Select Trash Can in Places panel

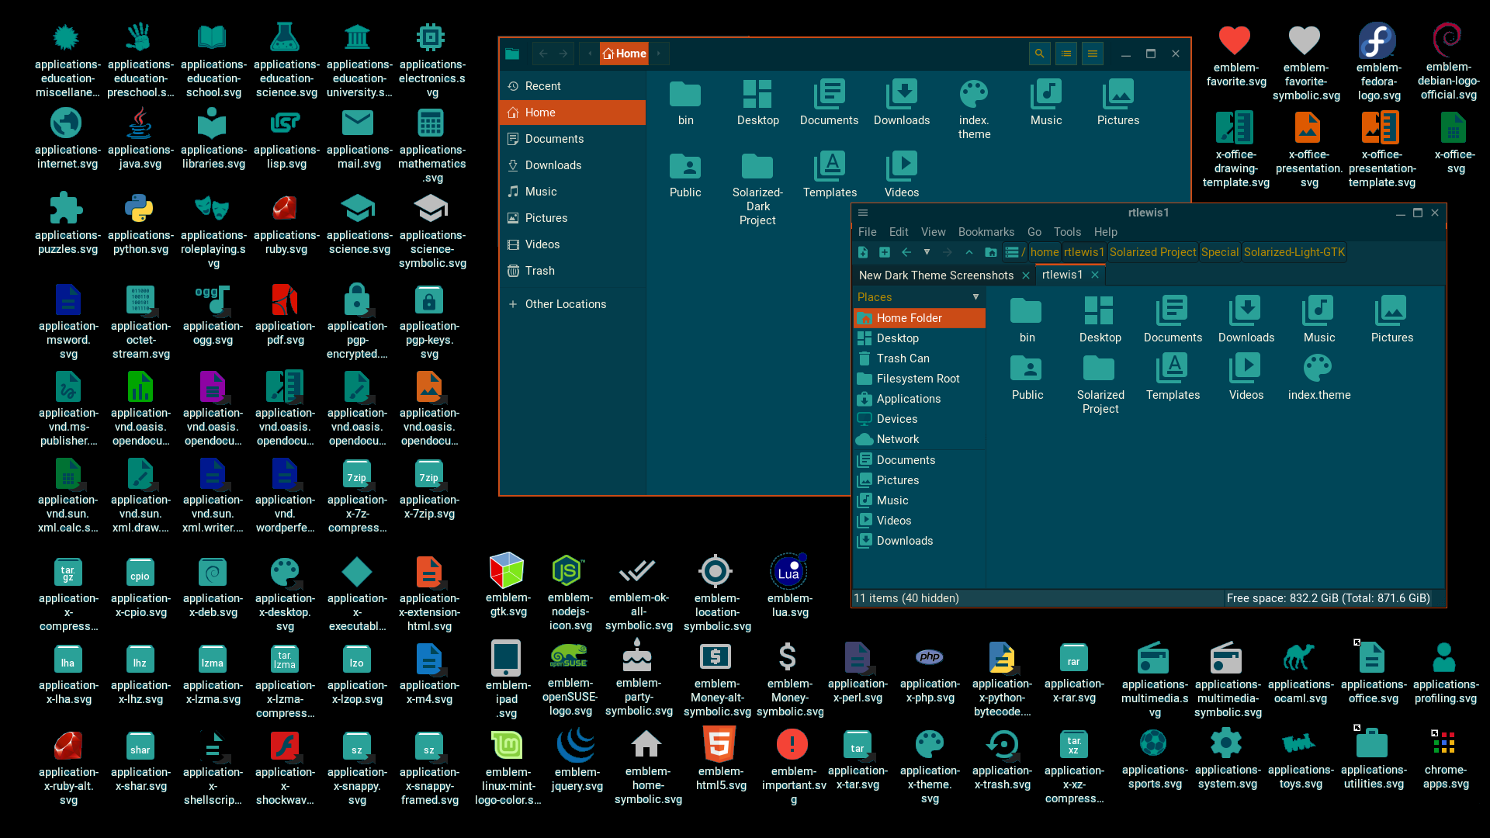[x=920, y=358]
